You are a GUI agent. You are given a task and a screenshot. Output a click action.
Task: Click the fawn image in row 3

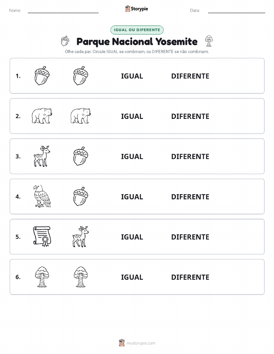[x=42, y=156]
